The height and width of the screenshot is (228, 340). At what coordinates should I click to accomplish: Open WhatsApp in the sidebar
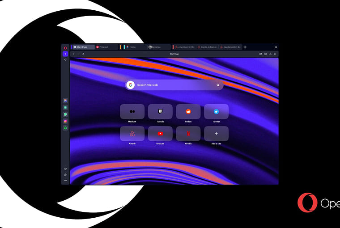tap(65, 114)
